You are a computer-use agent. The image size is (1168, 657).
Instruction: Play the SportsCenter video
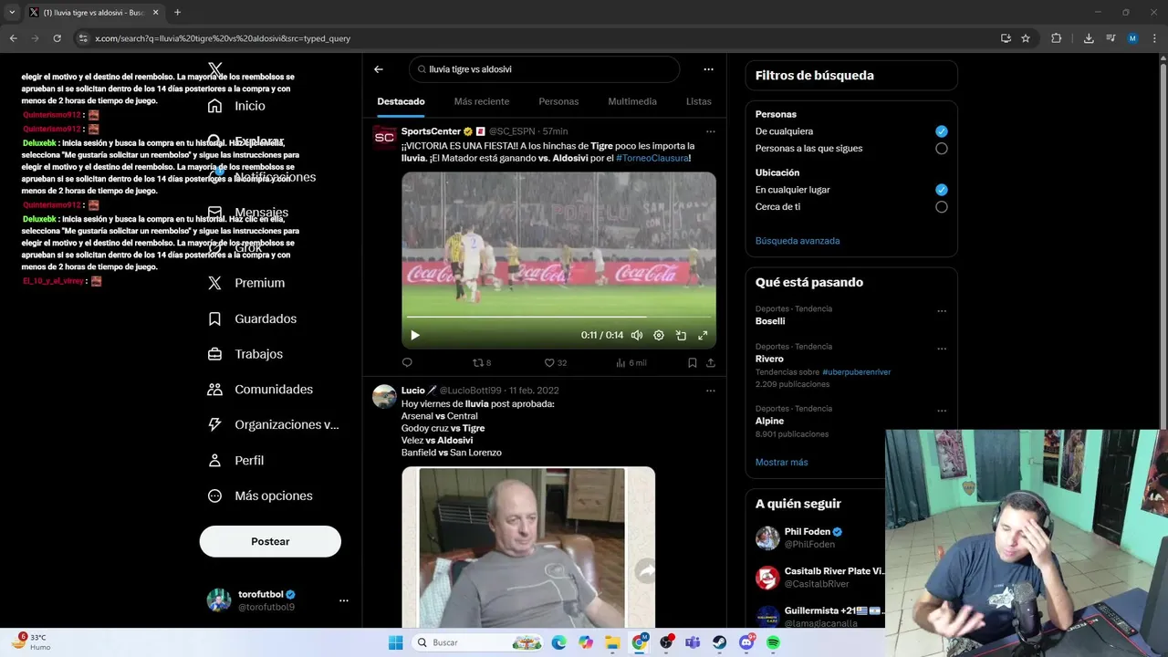(415, 335)
